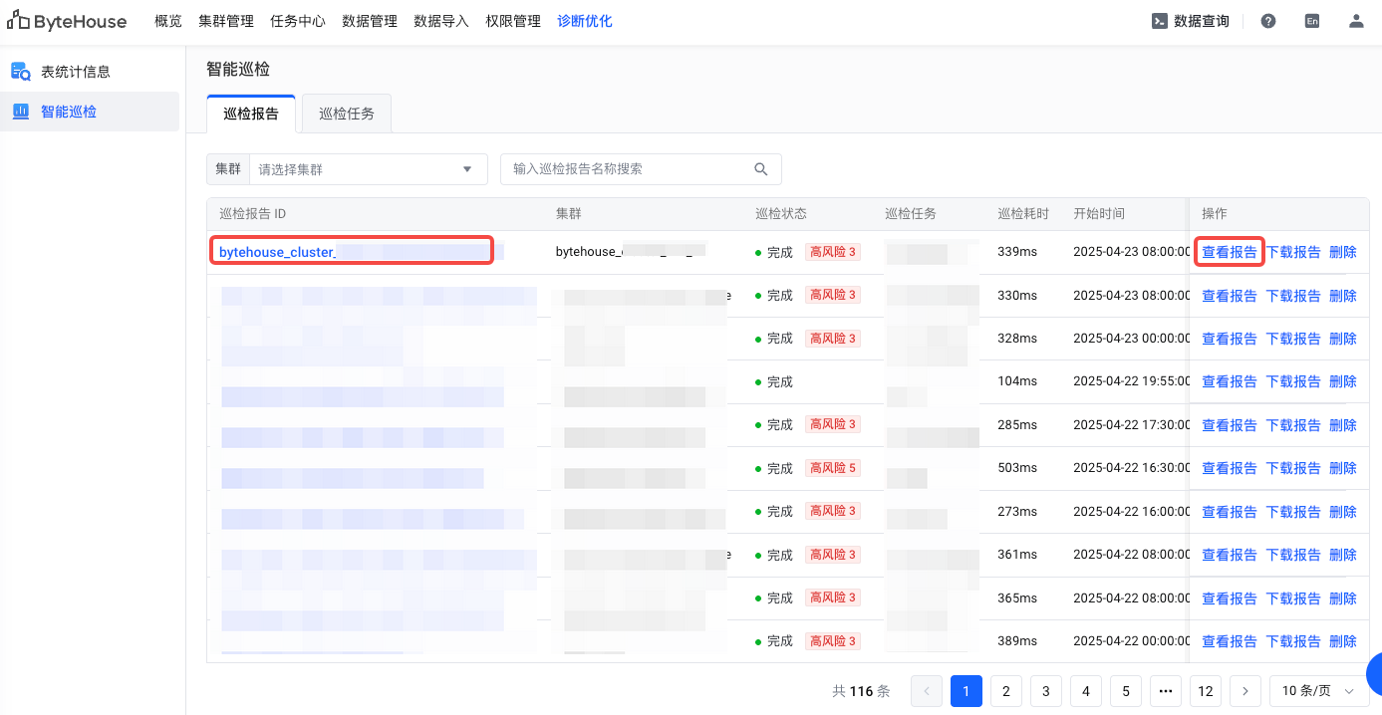Click the 开始时间 column header

[1099, 214]
